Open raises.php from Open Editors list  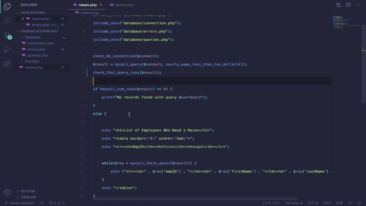point(41,19)
